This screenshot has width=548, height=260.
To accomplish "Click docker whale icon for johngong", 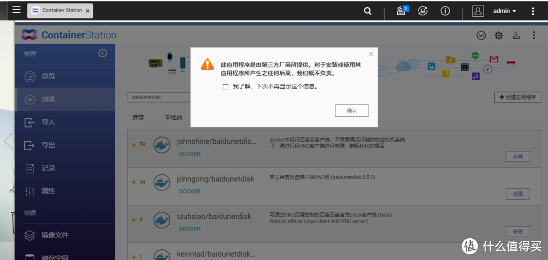I will (162, 182).
